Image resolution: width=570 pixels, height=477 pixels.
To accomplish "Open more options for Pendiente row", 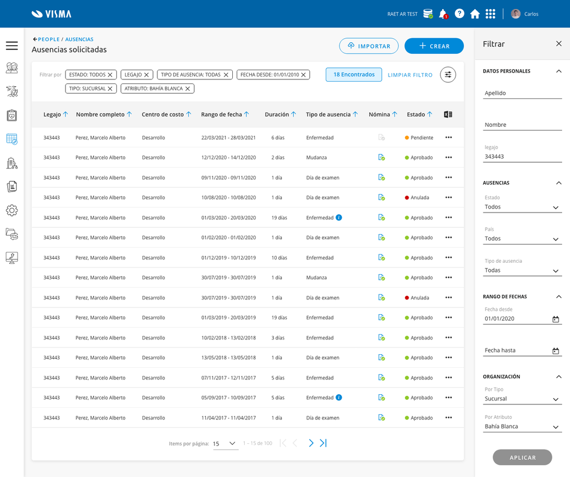I will tap(448, 138).
